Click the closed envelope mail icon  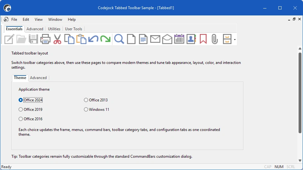click(155, 39)
